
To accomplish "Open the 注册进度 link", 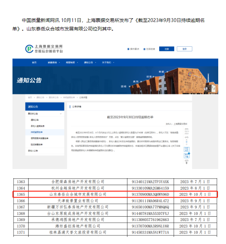I will click(150, 49).
